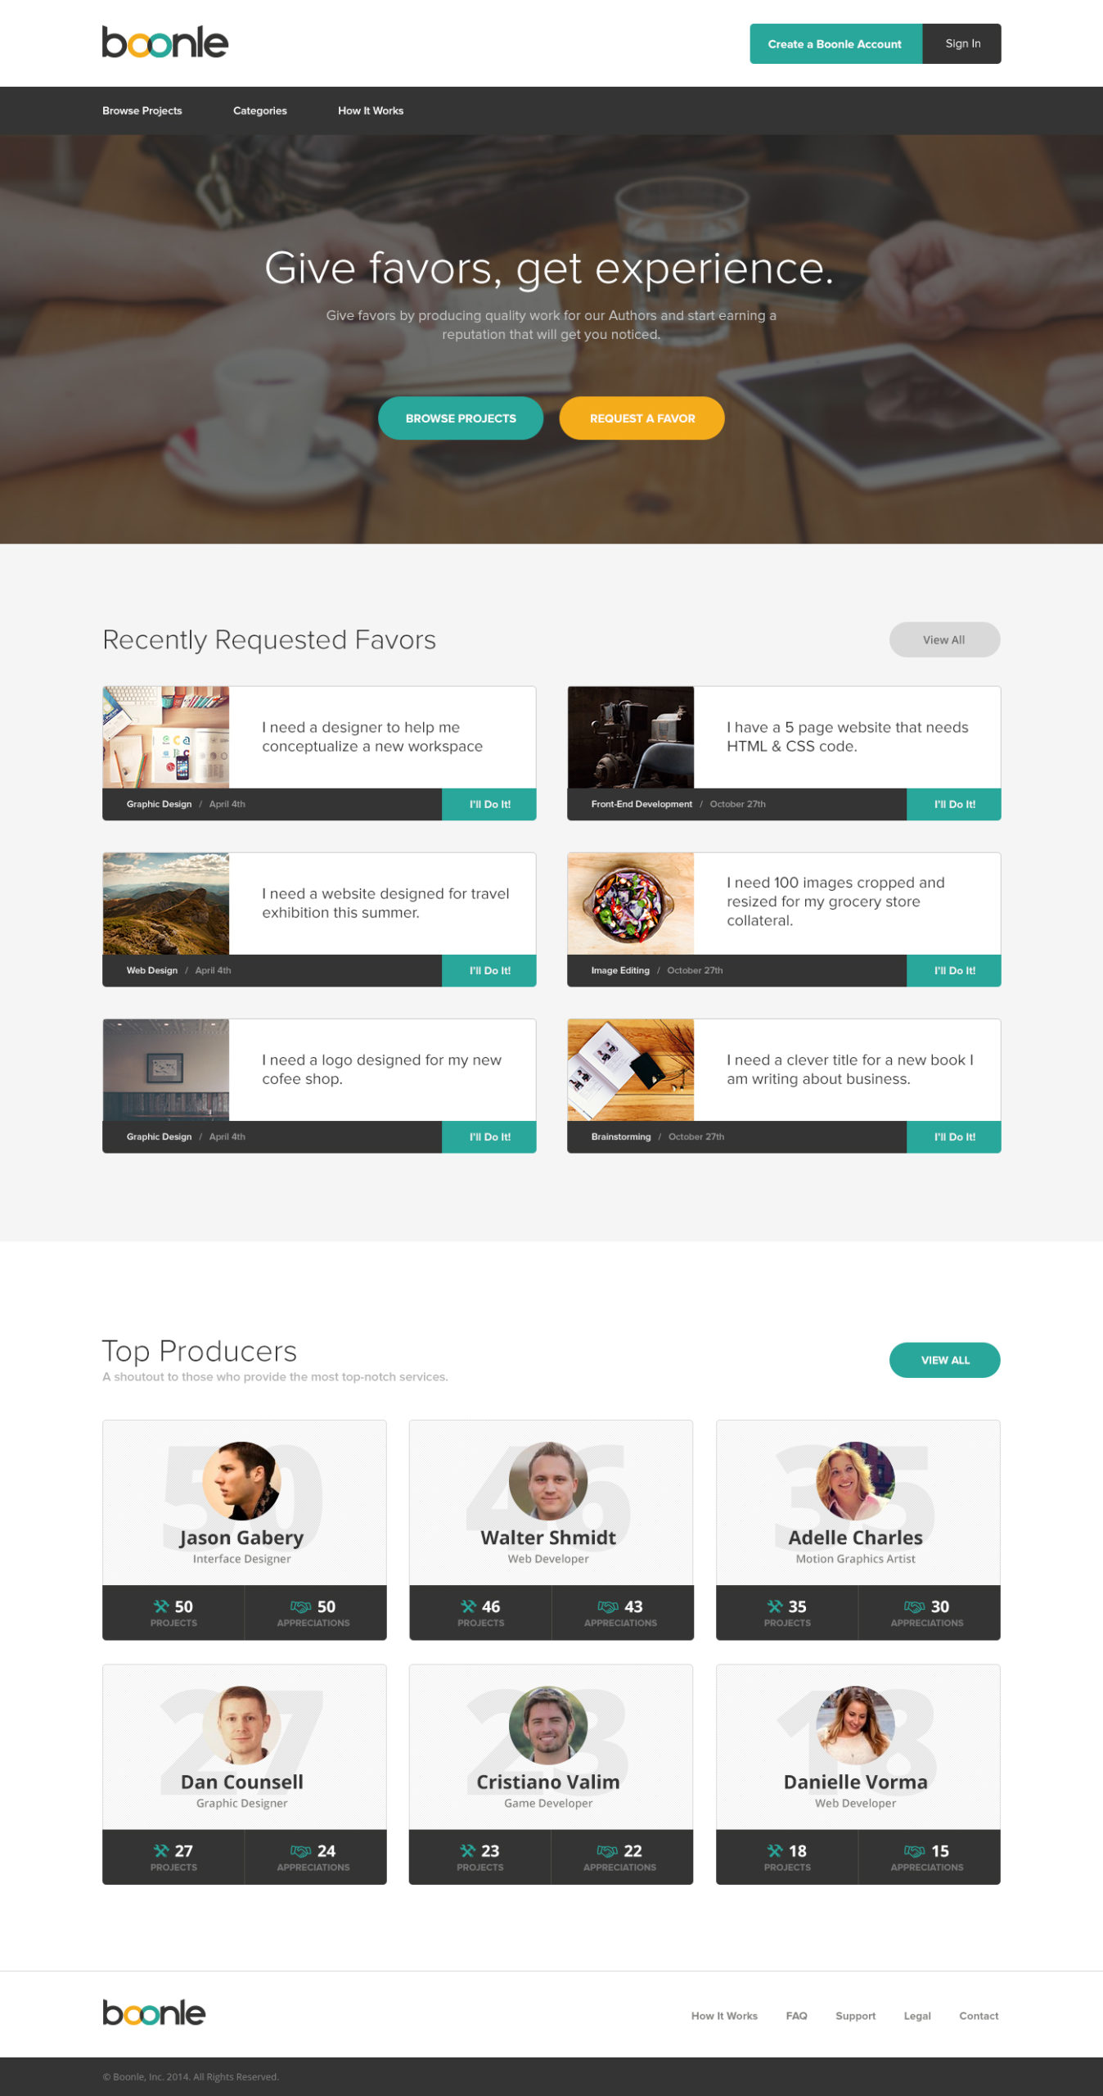Open the Support link in footer

pyautogui.click(x=855, y=2016)
